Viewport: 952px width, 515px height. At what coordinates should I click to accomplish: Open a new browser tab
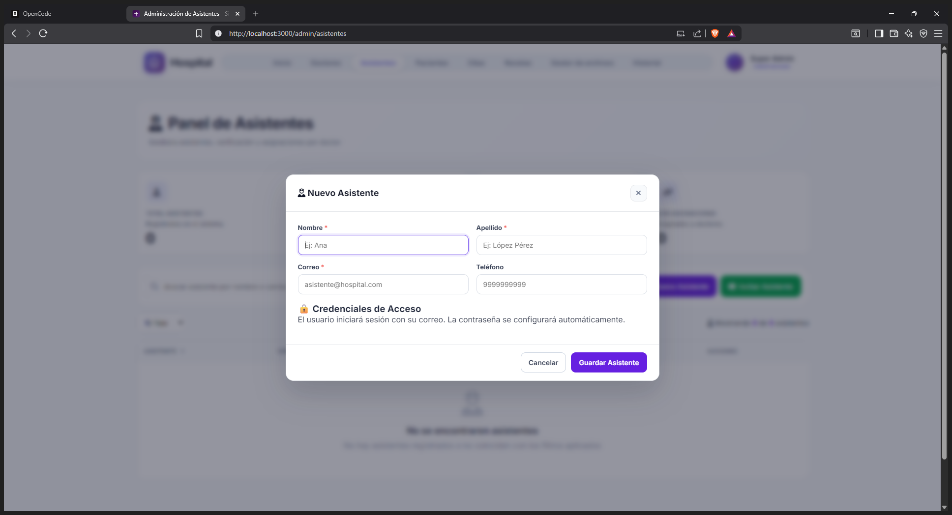pos(256,14)
